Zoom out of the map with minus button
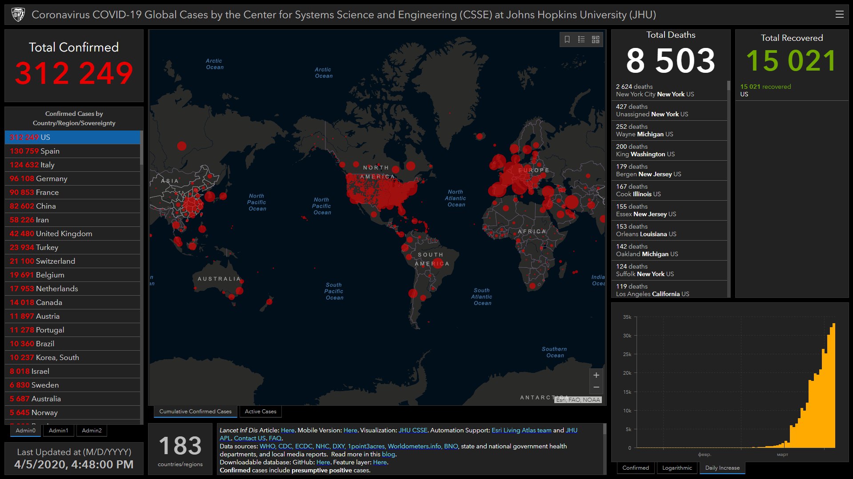This screenshot has width=853, height=479. (x=596, y=388)
